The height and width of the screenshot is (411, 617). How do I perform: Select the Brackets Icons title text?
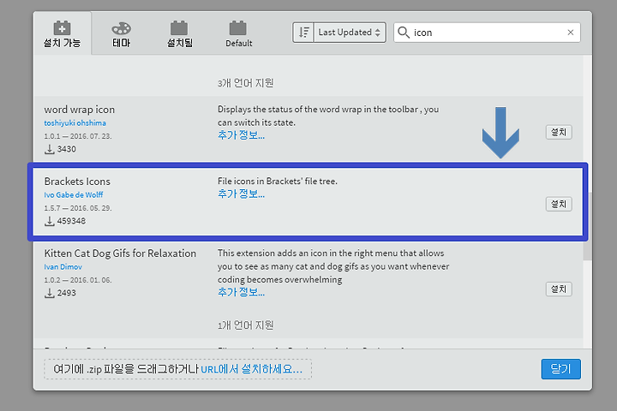(77, 182)
